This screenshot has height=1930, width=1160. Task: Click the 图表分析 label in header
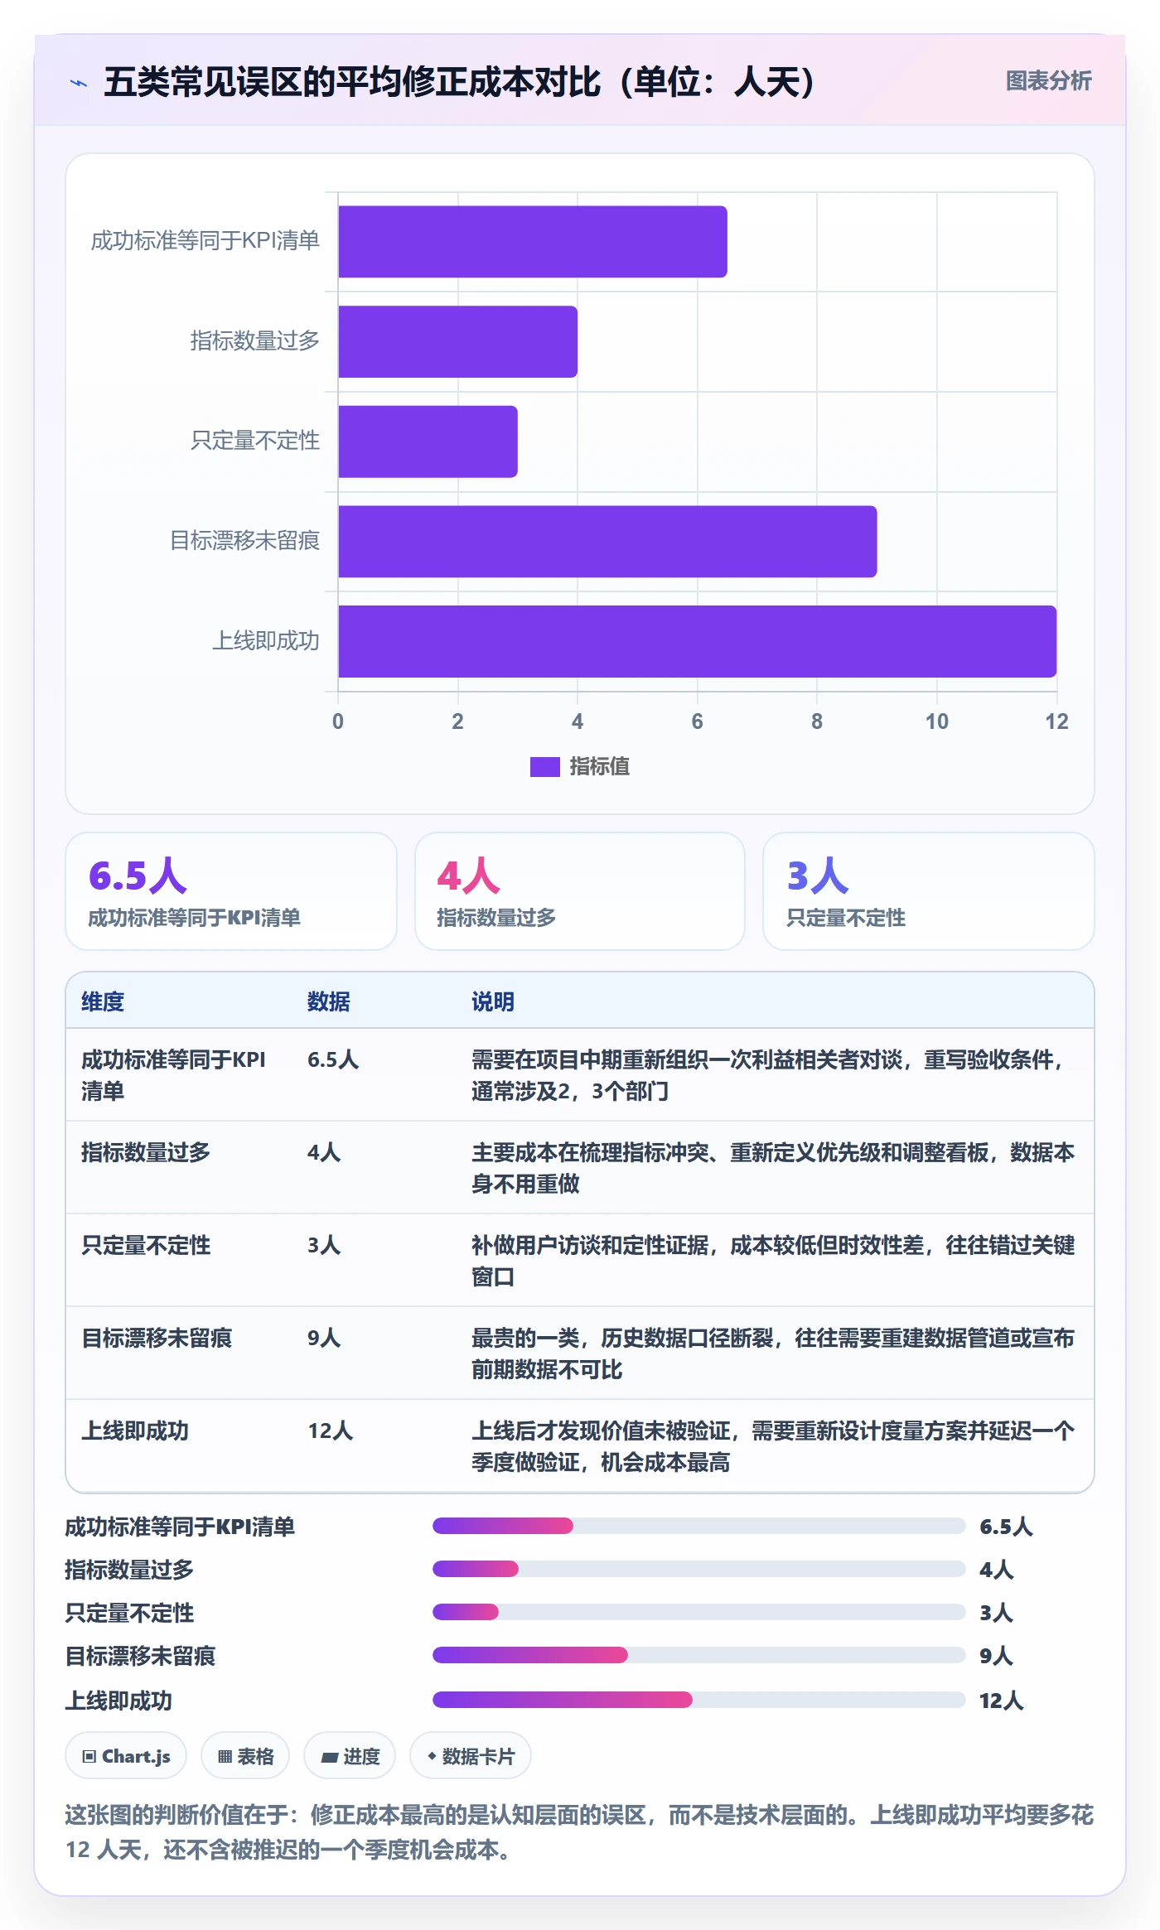tap(1048, 80)
